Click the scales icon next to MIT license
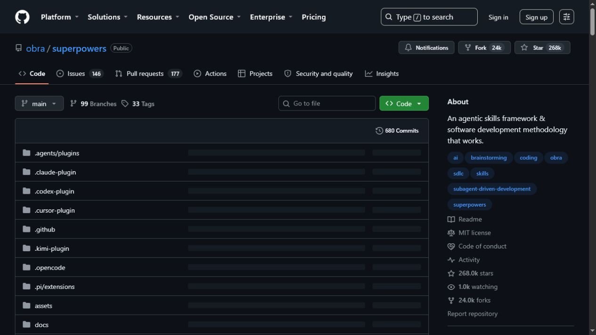 click(451, 233)
